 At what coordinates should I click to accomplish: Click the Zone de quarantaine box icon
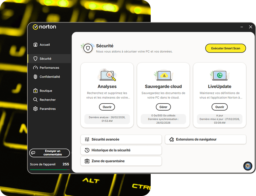point(86,161)
